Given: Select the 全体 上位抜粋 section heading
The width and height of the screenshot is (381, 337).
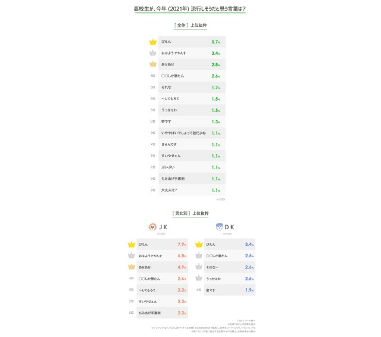Looking at the screenshot, I should pos(190,26).
